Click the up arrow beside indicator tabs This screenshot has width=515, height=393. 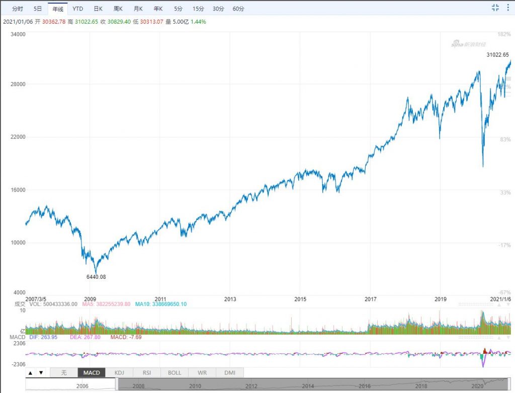30,373
